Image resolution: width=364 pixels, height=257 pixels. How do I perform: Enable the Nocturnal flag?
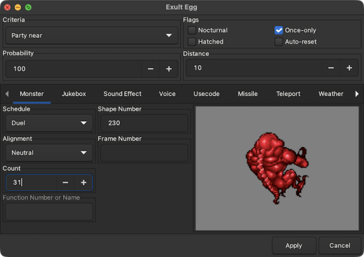pyautogui.click(x=192, y=30)
